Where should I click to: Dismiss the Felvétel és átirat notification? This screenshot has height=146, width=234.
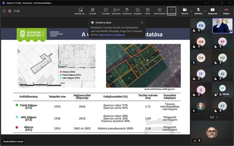(x=142, y=22)
